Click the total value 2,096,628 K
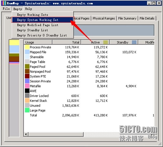 [x=70, y=115]
